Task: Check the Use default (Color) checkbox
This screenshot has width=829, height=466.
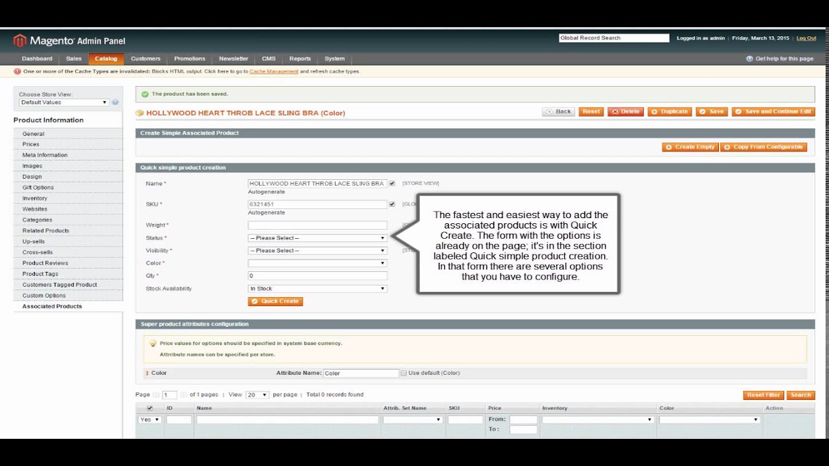Action: click(403, 373)
